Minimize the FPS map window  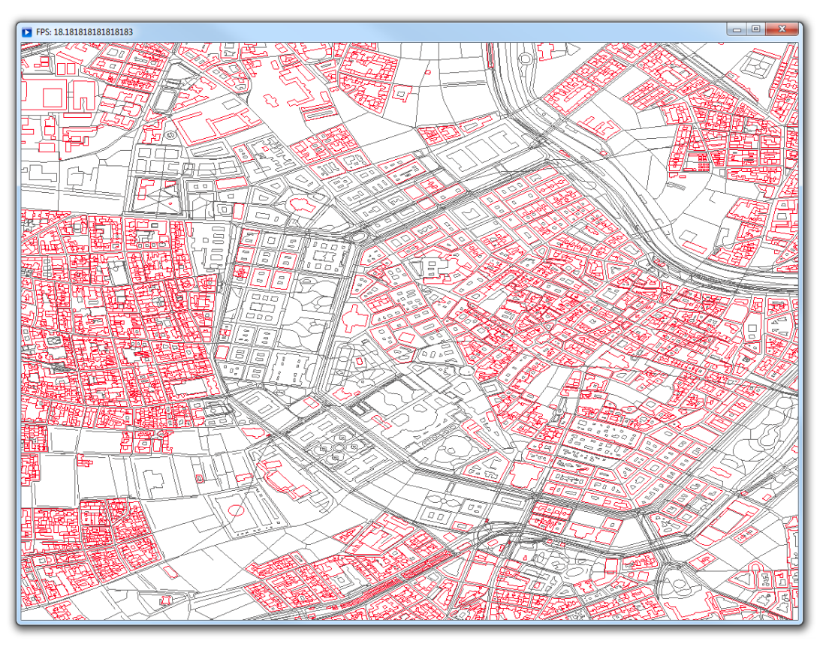737,29
